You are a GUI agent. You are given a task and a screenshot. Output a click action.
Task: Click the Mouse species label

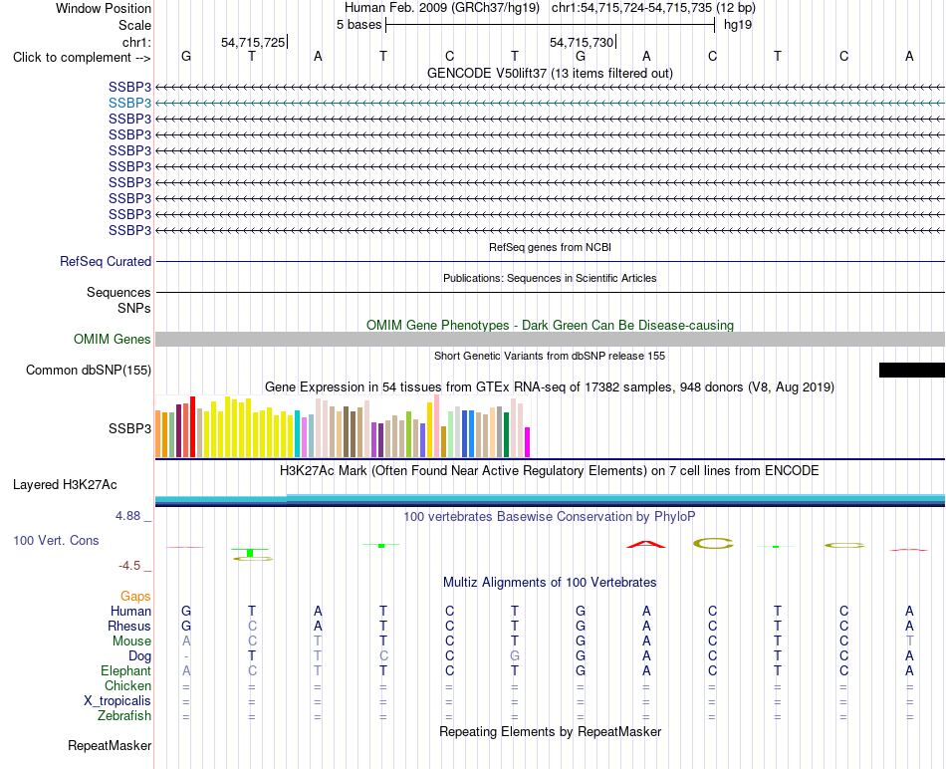click(x=131, y=641)
